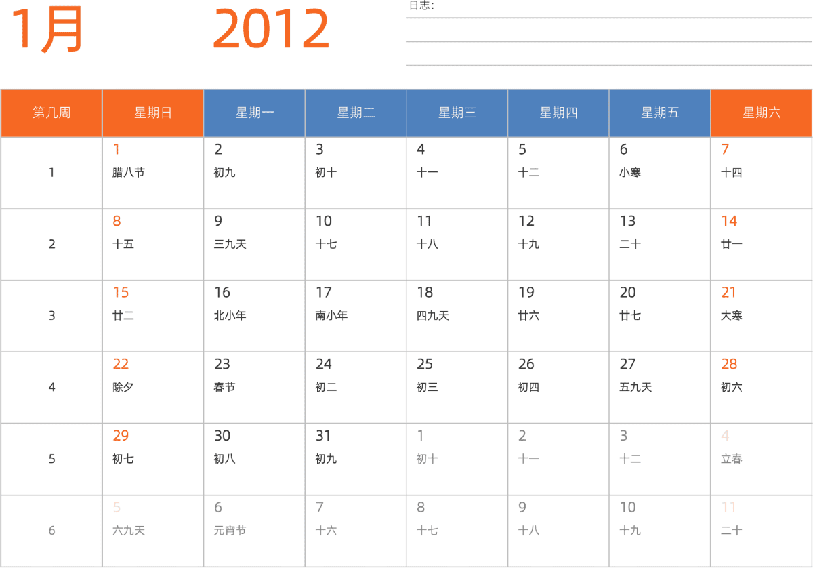Click the 初三 lunar label
This screenshot has height=568, width=813.
pos(428,388)
